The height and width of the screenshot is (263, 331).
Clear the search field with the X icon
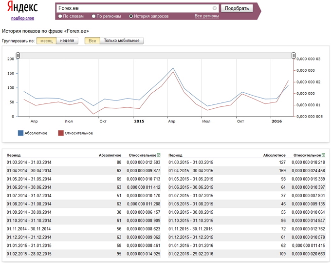(x=215, y=8)
